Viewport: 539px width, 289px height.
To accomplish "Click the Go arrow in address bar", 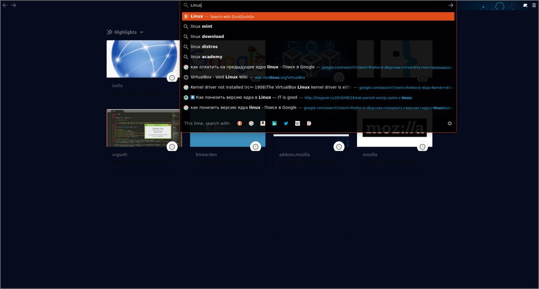I will (451, 5).
